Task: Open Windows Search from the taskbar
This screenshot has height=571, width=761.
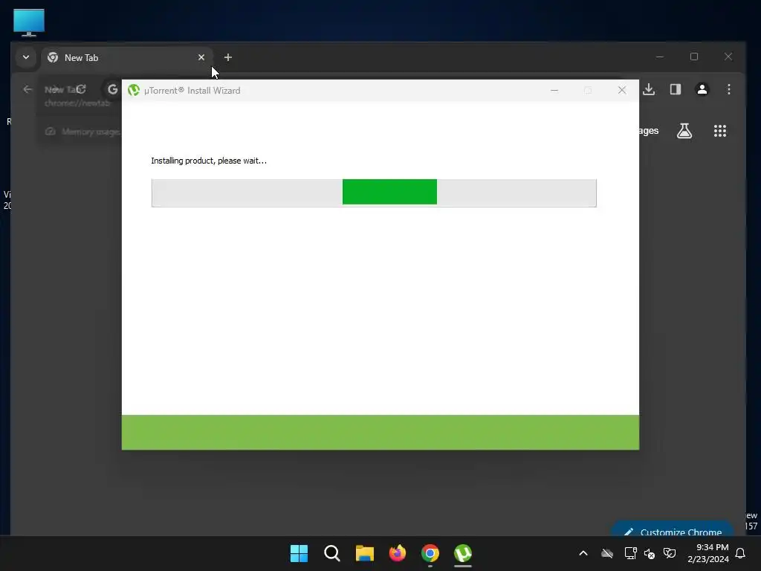Action: (x=332, y=553)
